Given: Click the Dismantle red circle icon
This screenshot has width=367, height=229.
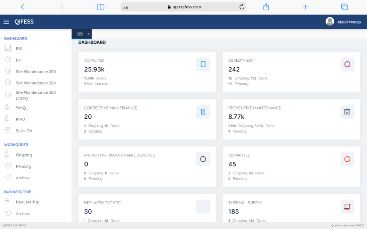Looking at the screenshot, I should tap(347, 159).
